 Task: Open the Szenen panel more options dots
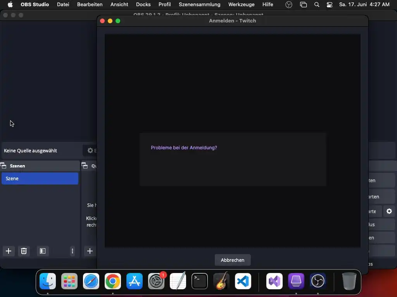pos(72,251)
